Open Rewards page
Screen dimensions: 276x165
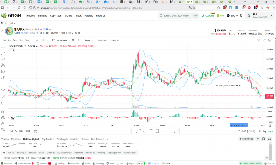pyautogui.click(x=101, y=16)
